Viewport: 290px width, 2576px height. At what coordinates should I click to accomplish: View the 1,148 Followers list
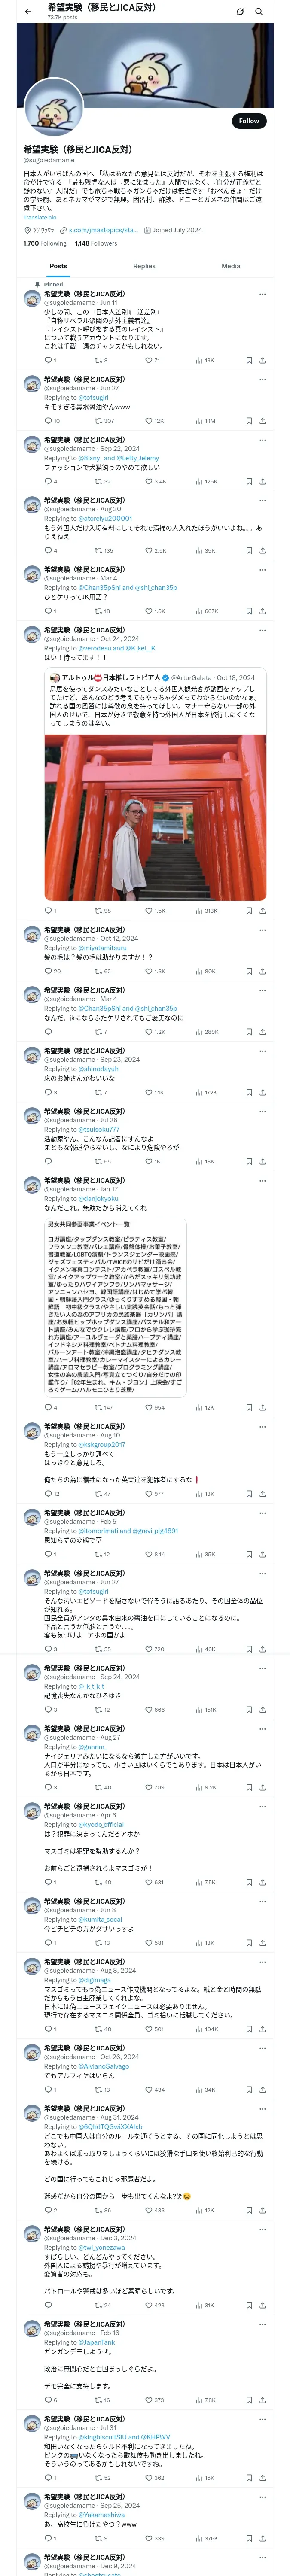96,243
